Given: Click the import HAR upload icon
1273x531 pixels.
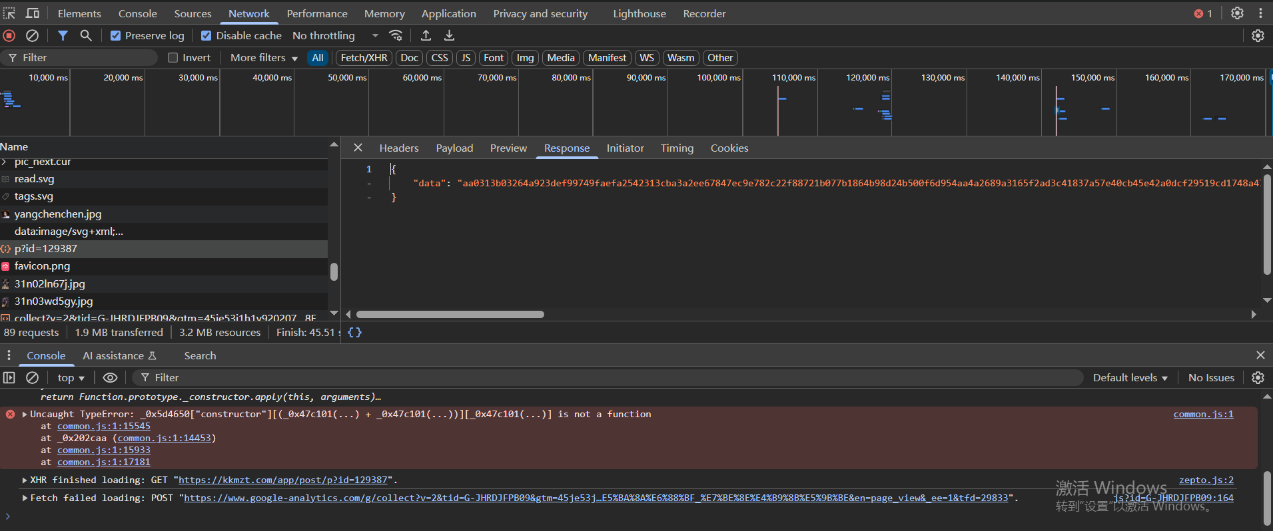Looking at the screenshot, I should point(426,36).
